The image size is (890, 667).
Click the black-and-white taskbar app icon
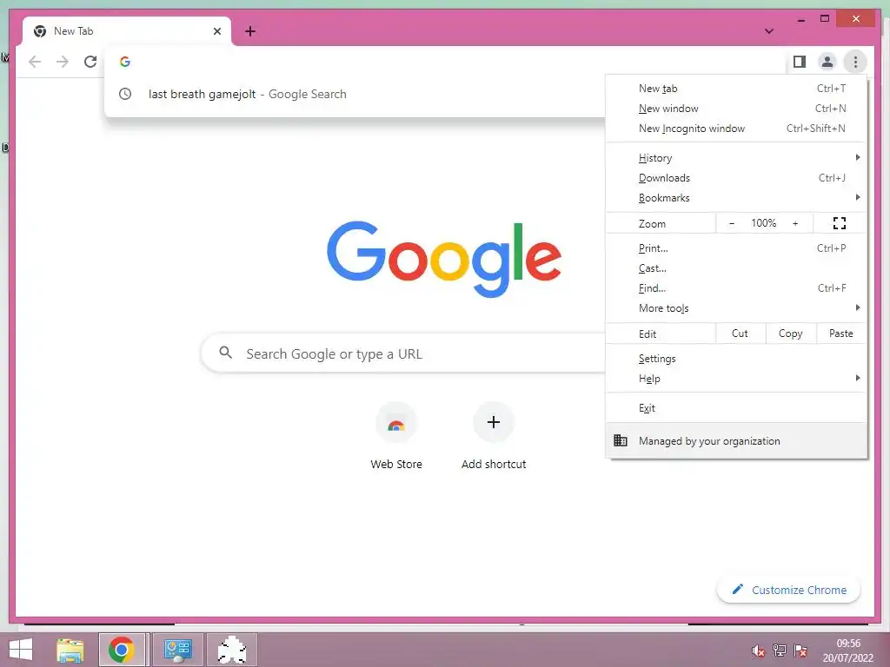(231, 650)
